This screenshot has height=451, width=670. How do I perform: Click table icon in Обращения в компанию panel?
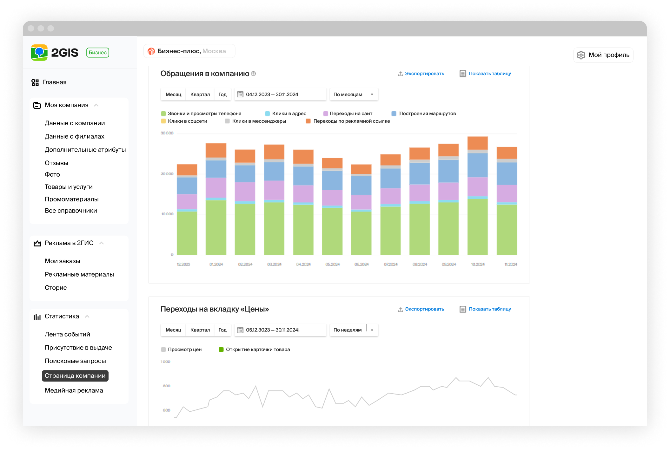463,74
